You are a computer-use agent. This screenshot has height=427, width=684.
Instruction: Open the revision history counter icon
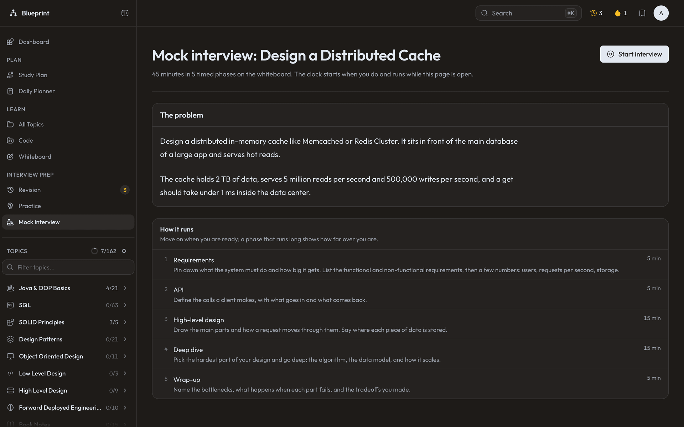click(593, 13)
